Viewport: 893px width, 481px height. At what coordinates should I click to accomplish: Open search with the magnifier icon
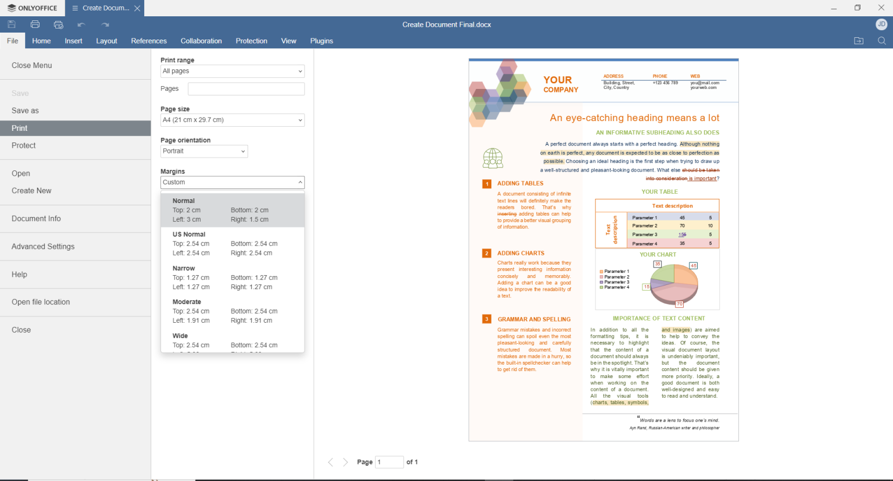pyautogui.click(x=882, y=41)
